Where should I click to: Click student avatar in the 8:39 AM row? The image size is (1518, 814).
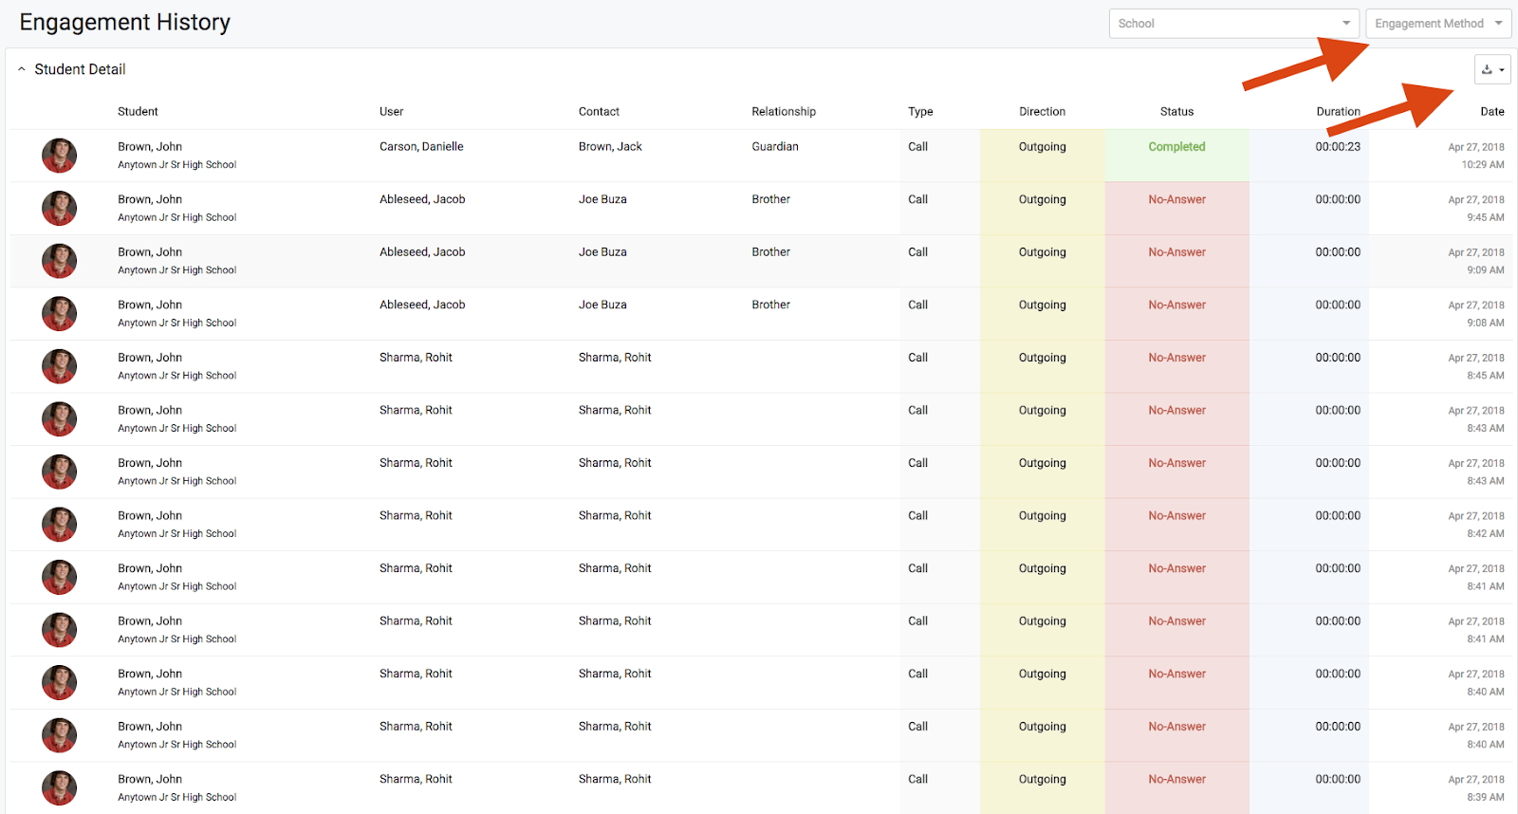point(59,787)
